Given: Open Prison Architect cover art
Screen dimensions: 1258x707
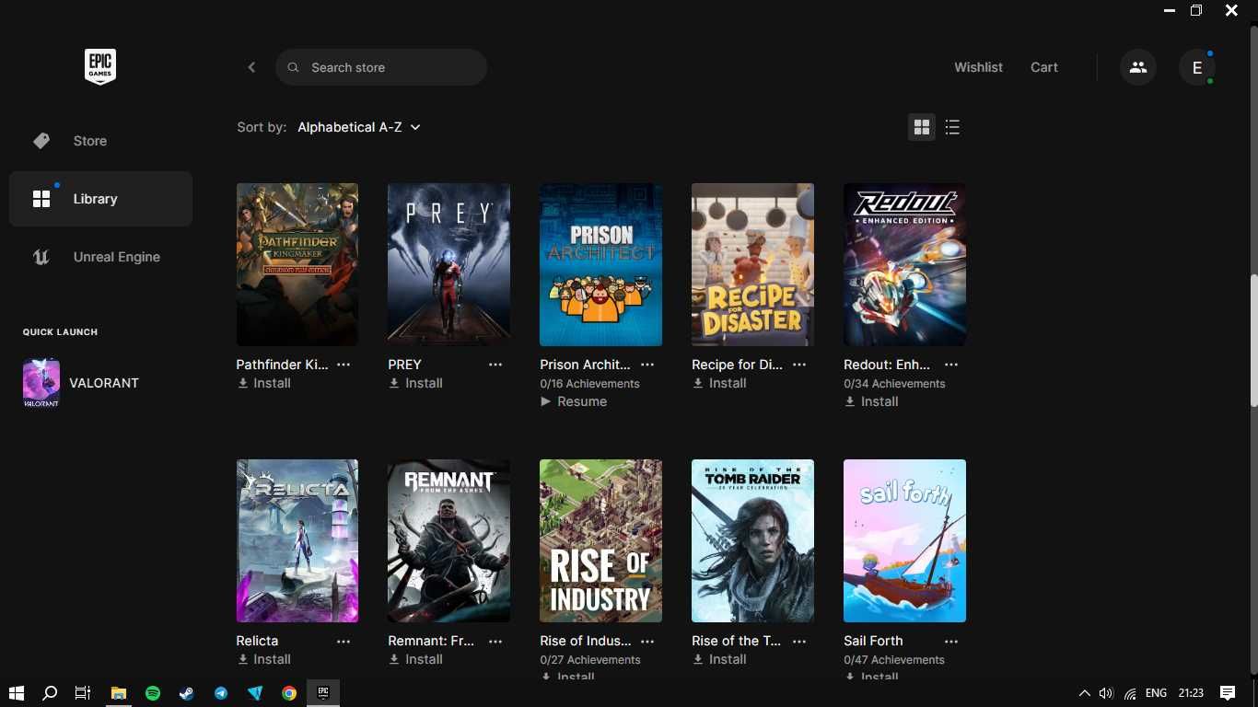Looking at the screenshot, I should [x=600, y=264].
